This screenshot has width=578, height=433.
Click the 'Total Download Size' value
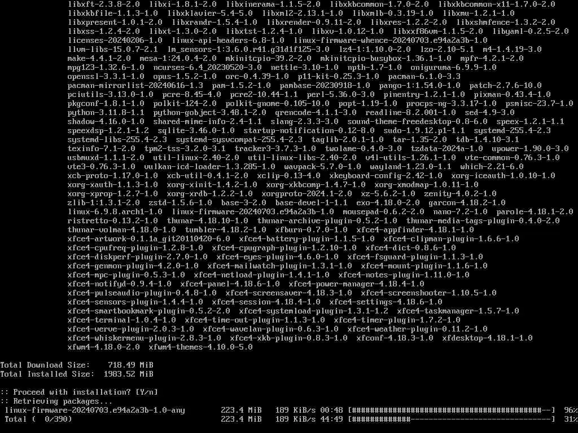[x=130, y=365]
